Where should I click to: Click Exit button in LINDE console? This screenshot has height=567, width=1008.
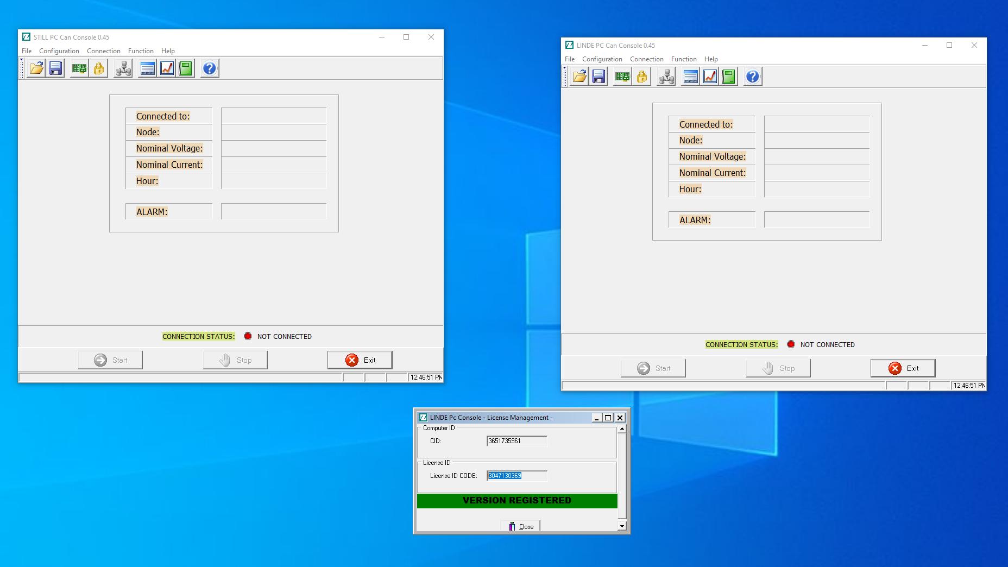[903, 368]
